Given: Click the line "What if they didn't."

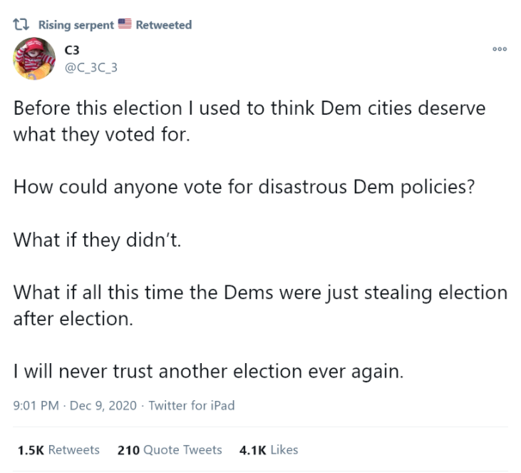Looking at the screenshot, I should (x=98, y=239).
